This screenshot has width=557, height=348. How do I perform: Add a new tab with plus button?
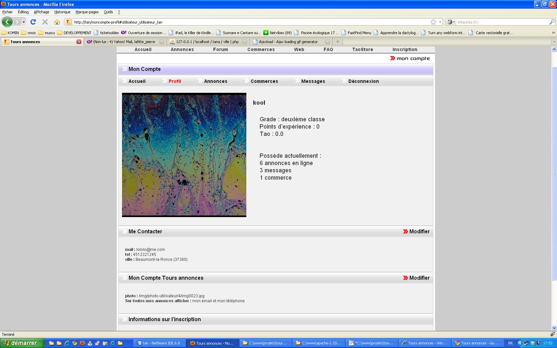[338, 42]
